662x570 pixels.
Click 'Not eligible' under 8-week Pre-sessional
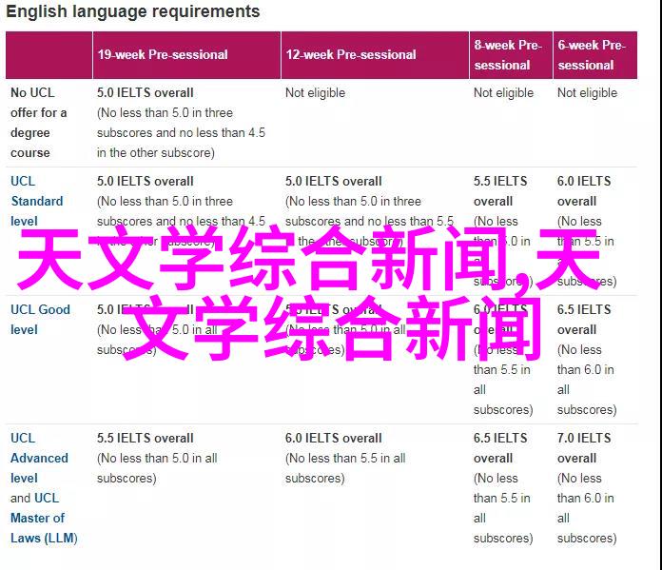click(x=503, y=93)
